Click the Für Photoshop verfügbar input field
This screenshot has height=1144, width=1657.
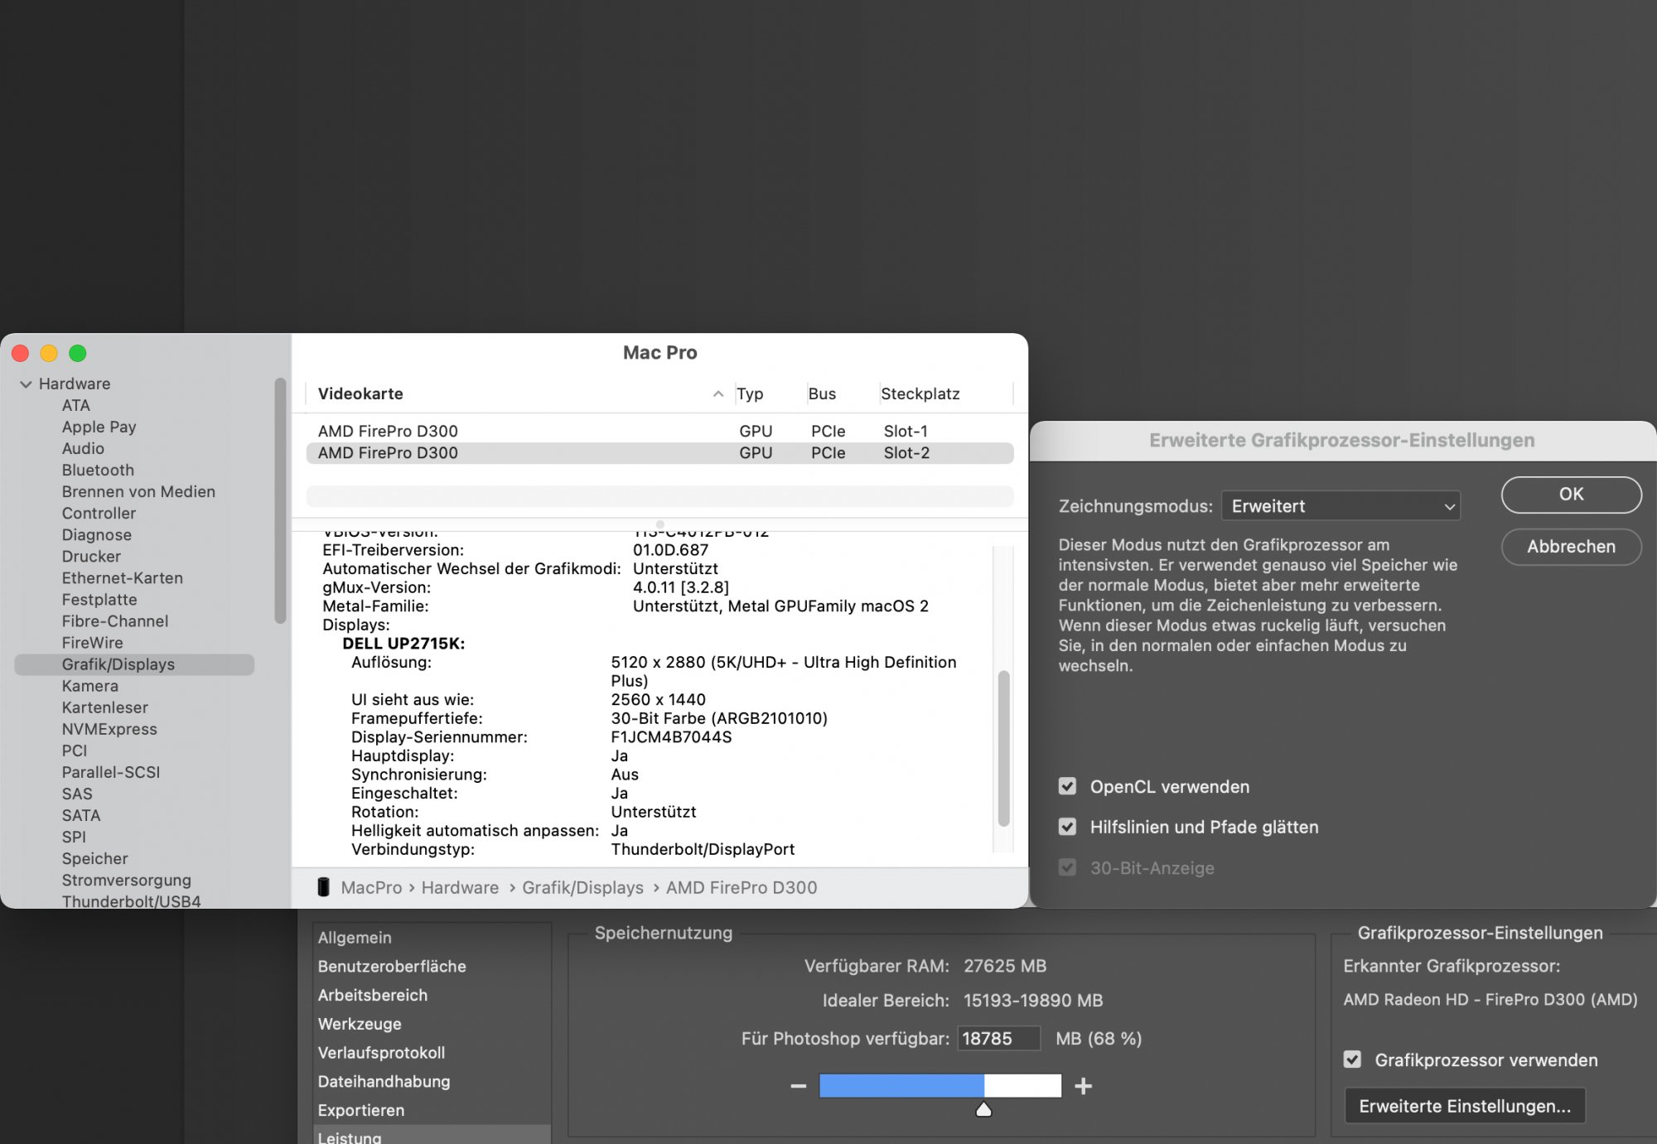click(x=998, y=1038)
